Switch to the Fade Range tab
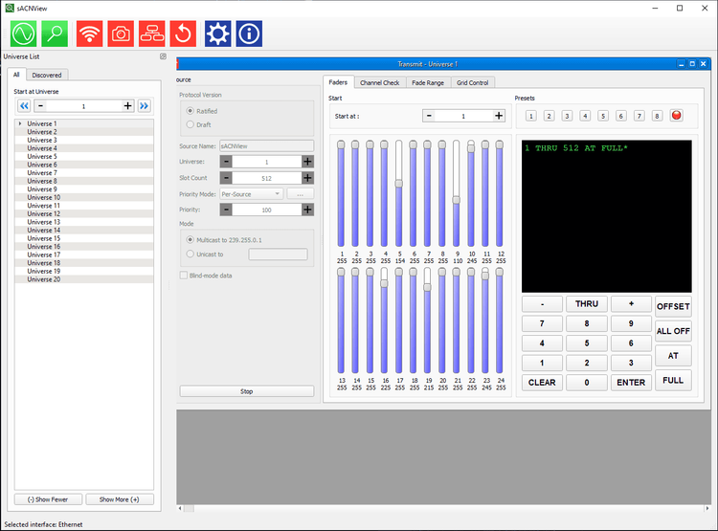 coord(428,83)
